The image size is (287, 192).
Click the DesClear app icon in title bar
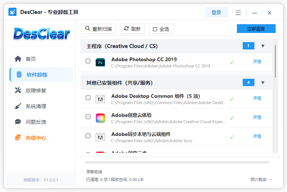click(x=12, y=12)
